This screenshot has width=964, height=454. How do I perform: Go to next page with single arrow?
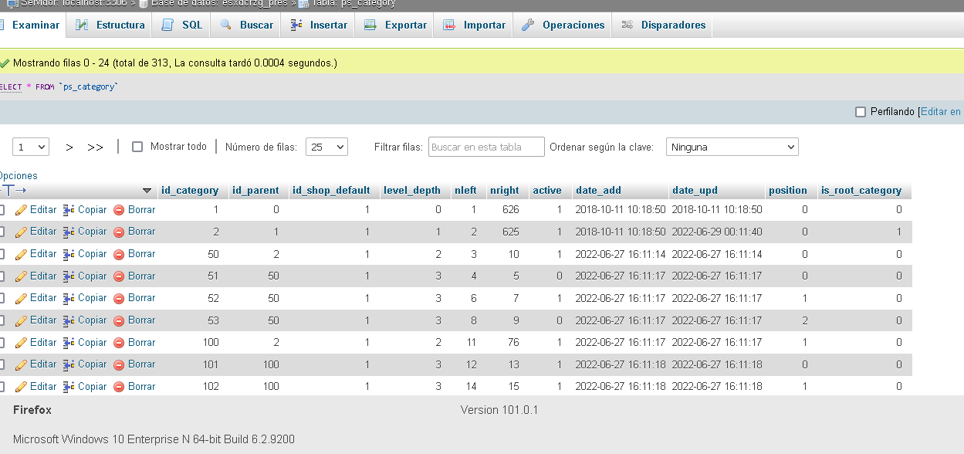tap(69, 147)
